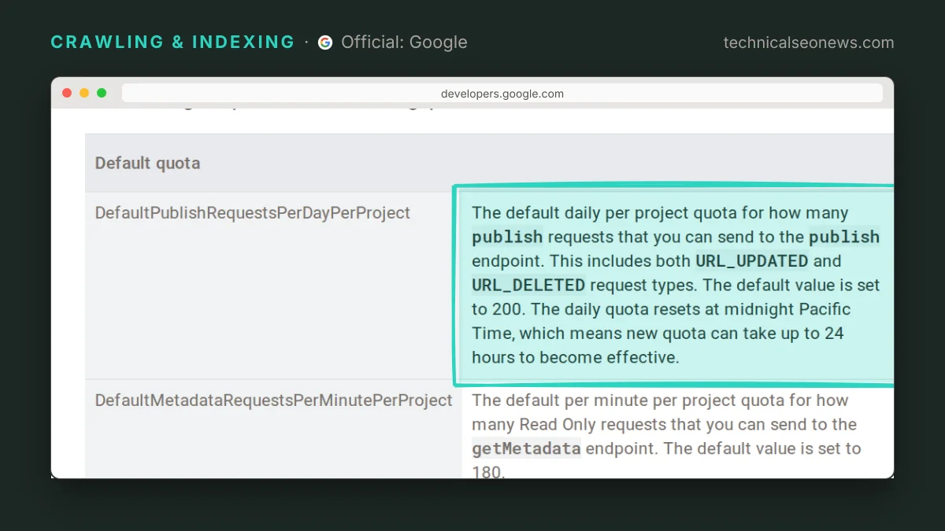Click Official: Google source label
Viewport: 945px width, 531px height.
point(404,42)
